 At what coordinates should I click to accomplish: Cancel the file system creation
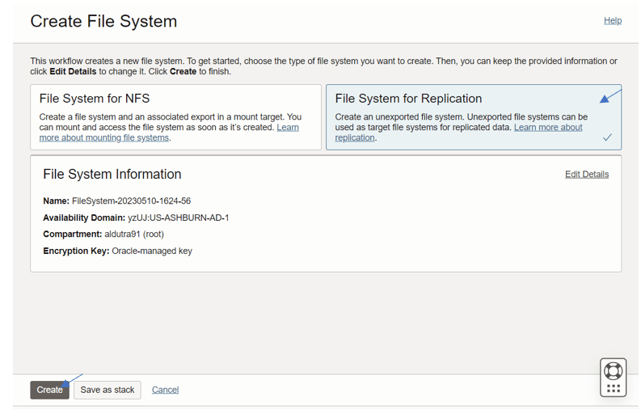point(165,390)
